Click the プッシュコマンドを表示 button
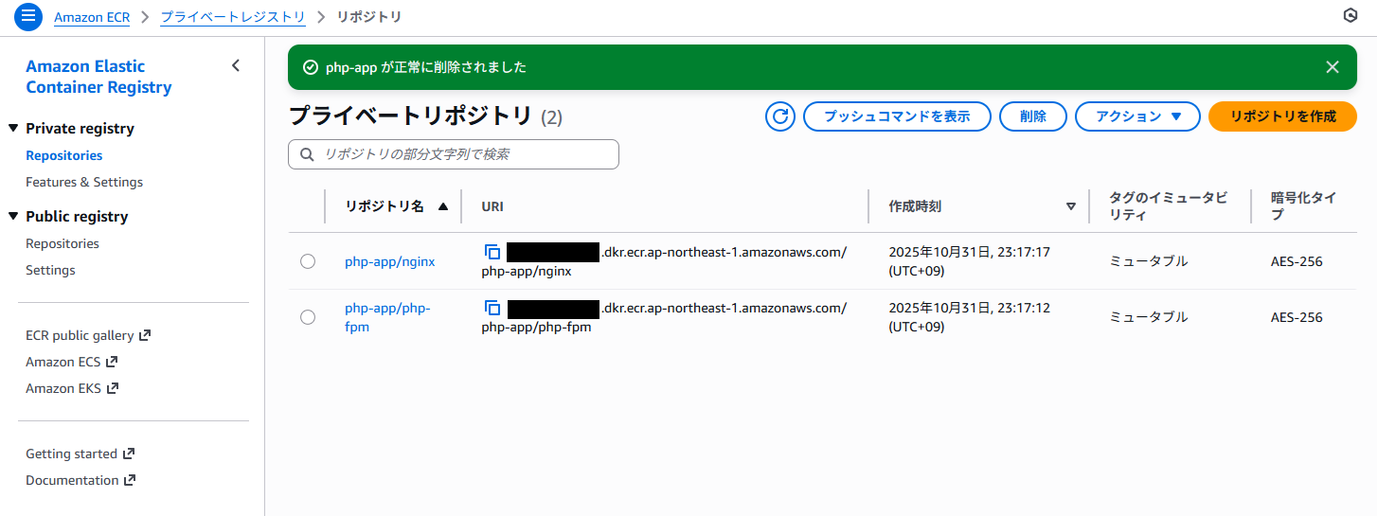 click(896, 116)
